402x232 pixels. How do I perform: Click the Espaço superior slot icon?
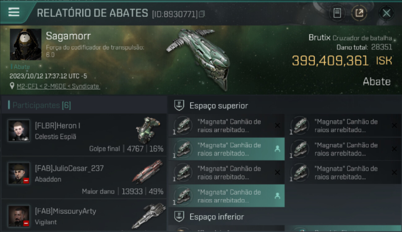point(179,105)
